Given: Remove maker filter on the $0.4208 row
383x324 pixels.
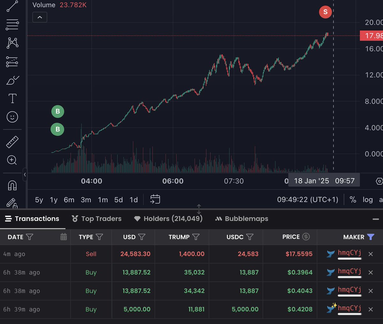Looking at the screenshot, I should pos(371,309).
